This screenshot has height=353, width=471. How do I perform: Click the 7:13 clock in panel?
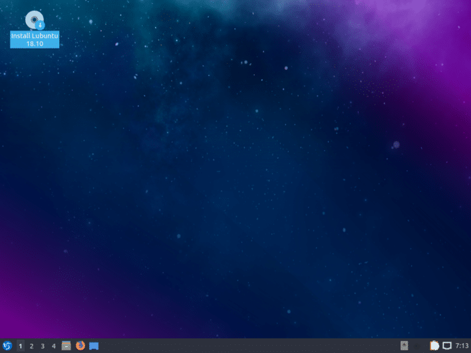click(462, 346)
